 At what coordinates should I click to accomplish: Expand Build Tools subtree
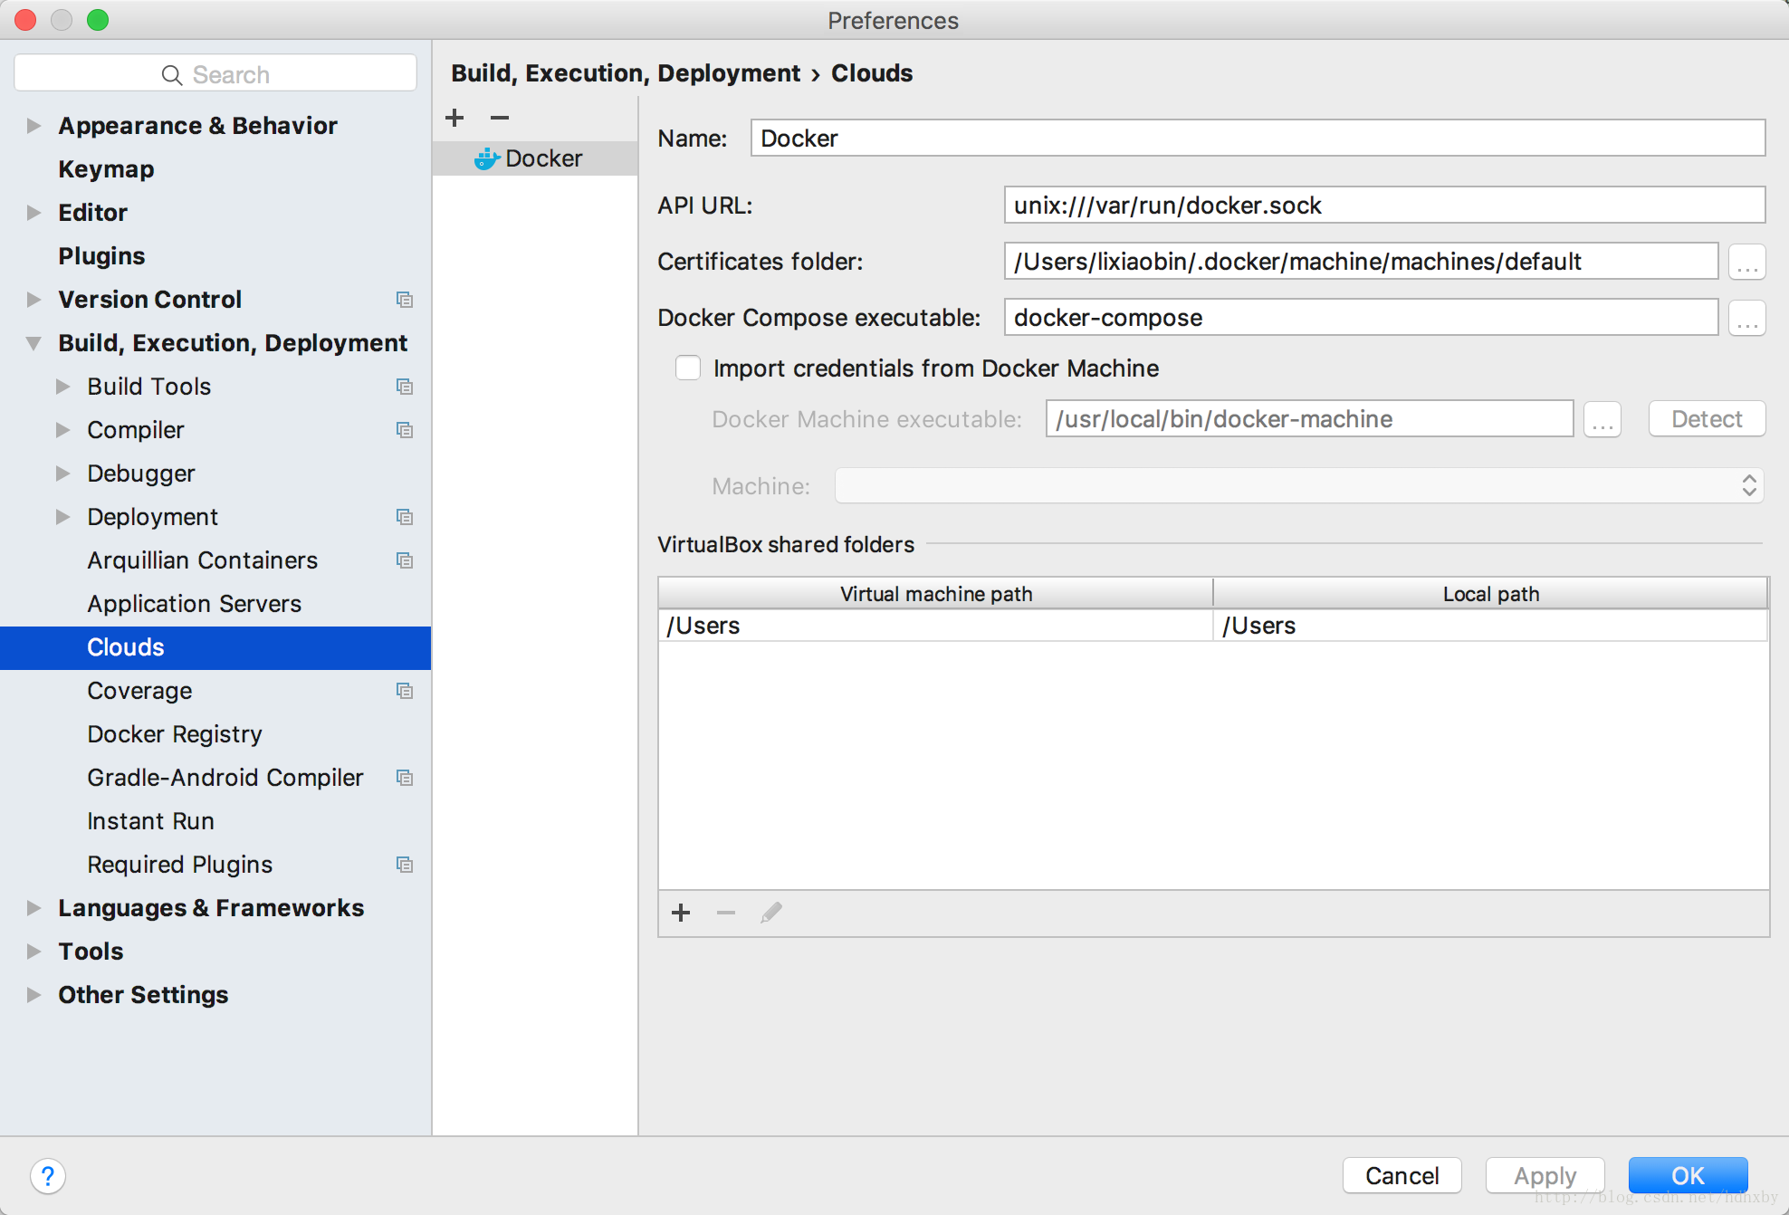click(x=62, y=387)
